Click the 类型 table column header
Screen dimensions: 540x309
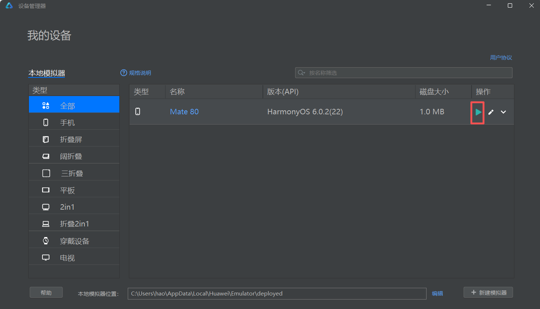[147, 92]
